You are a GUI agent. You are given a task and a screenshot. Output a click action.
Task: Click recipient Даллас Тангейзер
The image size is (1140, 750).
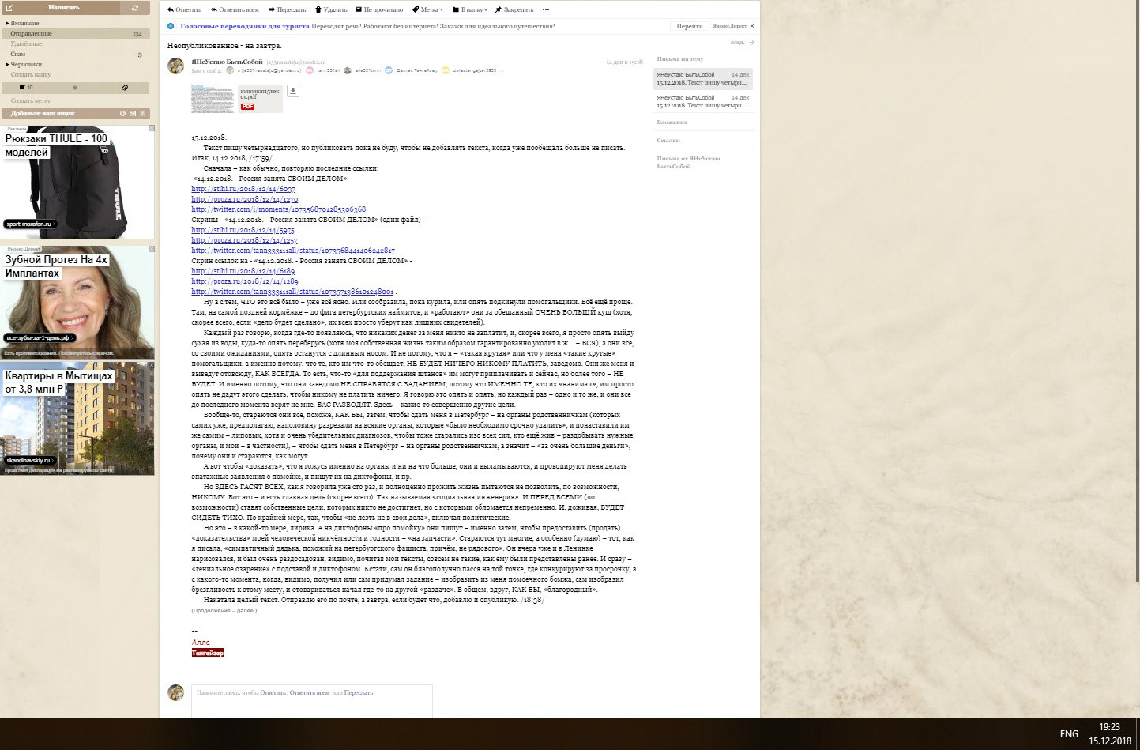tap(416, 70)
